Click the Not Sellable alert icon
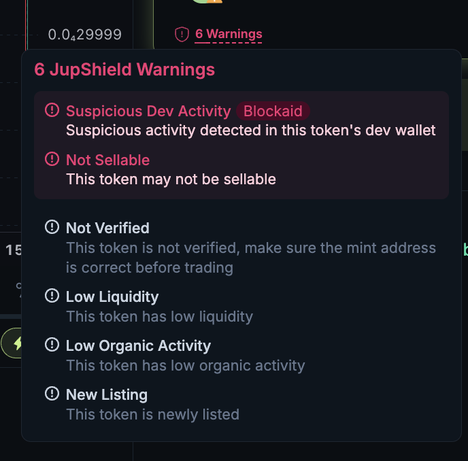 [x=52, y=159]
